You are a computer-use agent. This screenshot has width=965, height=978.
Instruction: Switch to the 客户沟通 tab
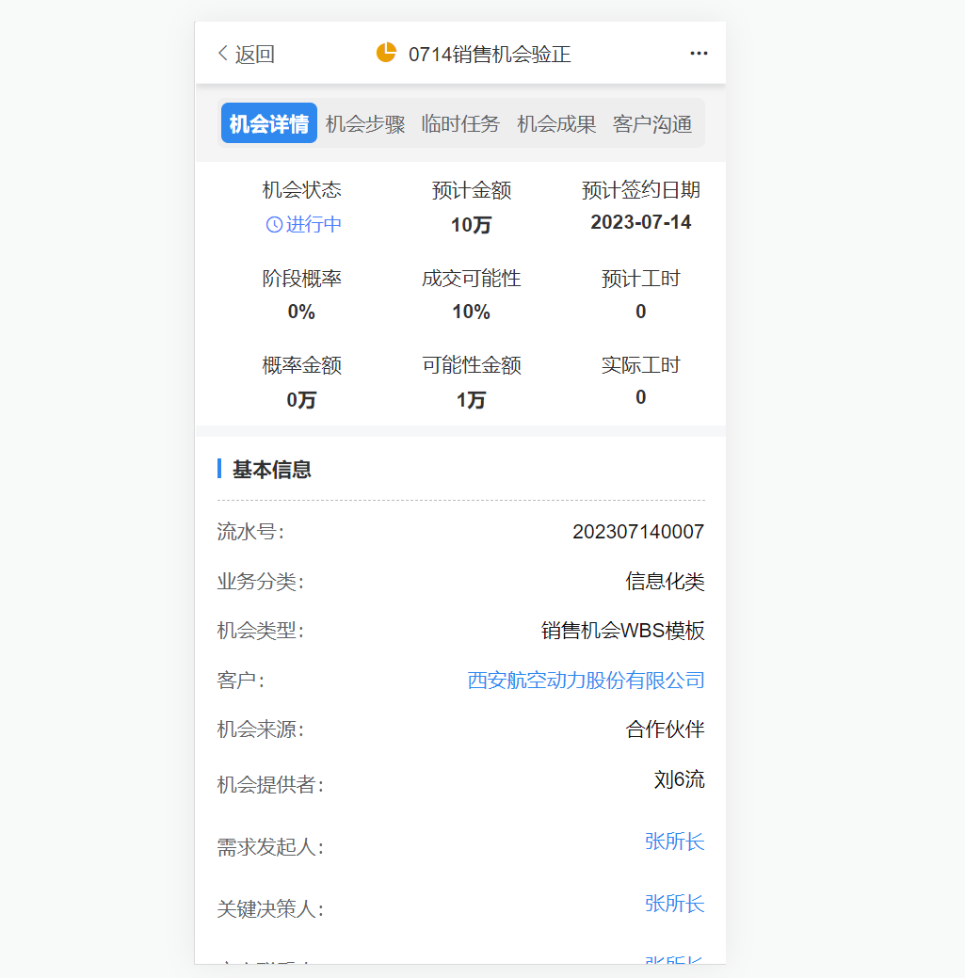pos(652,123)
